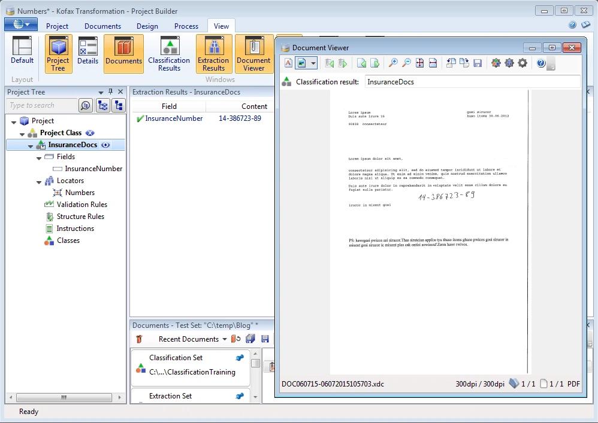Click the fit-to-width icon in Document Viewer
This screenshot has width=598, height=423.
point(433,63)
